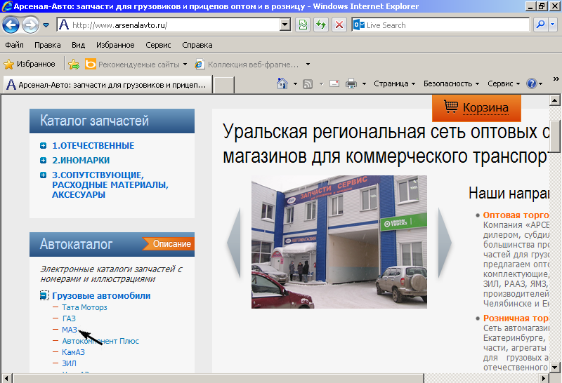Open Оптовая торговля heading link
This screenshot has width=562, height=383.
[516, 215]
